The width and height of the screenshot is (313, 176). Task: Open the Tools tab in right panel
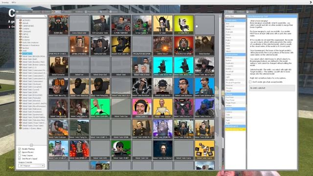pyautogui.click(x=229, y=12)
